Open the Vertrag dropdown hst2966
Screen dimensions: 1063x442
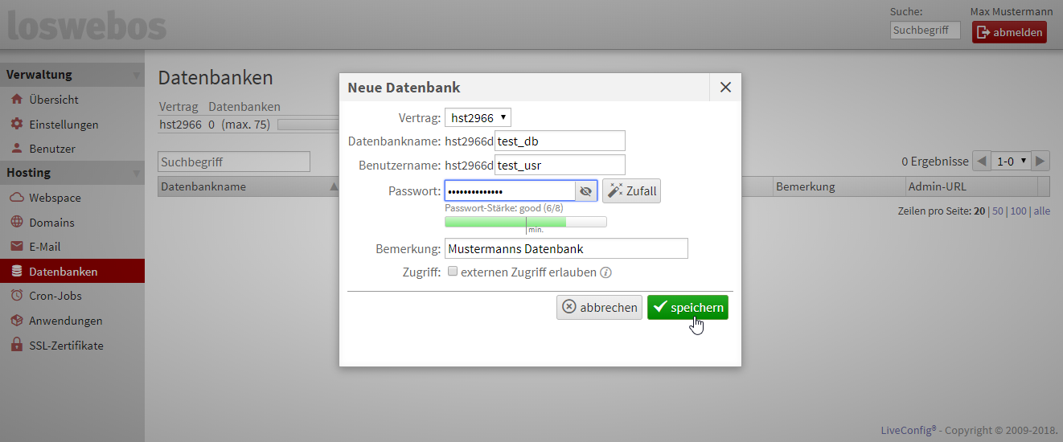click(478, 118)
